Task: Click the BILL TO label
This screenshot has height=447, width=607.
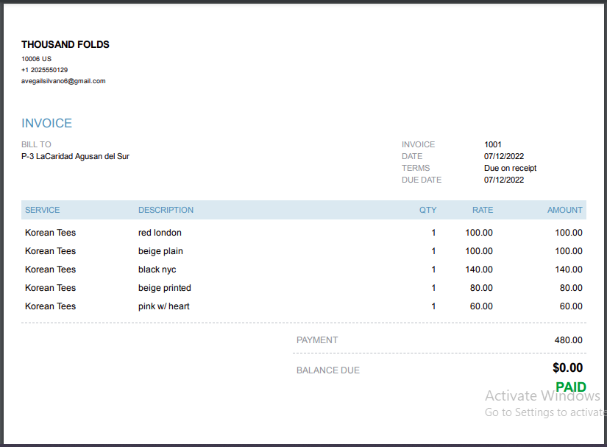Action: [x=36, y=144]
